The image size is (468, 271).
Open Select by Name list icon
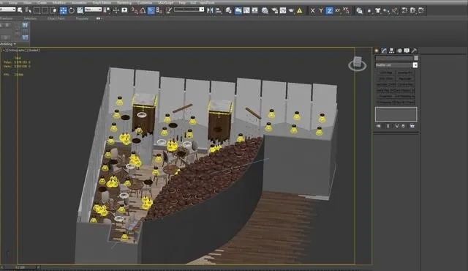click(29, 10)
